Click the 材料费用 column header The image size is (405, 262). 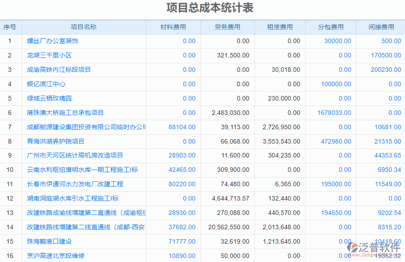(x=173, y=27)
